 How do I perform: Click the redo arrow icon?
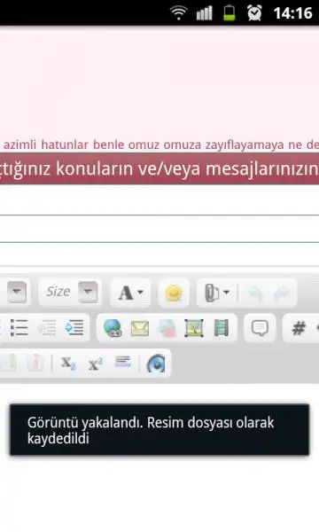coord(282,293)
